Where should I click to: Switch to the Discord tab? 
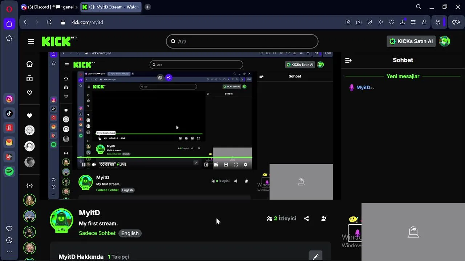(x=49, y=7)
